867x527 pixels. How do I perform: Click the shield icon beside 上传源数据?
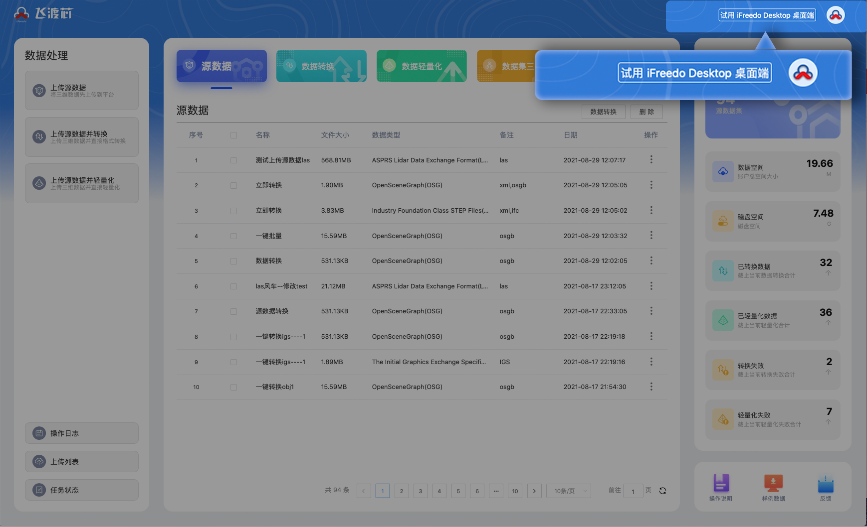(39, 91)
